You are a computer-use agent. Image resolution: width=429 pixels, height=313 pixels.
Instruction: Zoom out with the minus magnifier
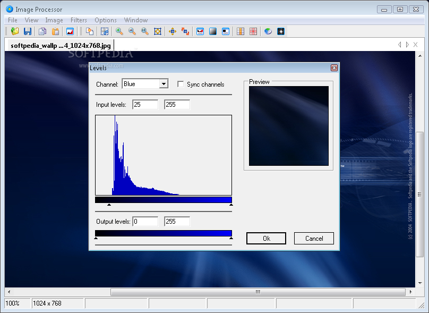point(132,31)
